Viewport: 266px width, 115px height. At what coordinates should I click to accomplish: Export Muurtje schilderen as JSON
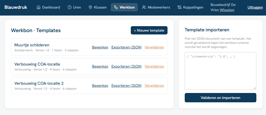[126, 47]
